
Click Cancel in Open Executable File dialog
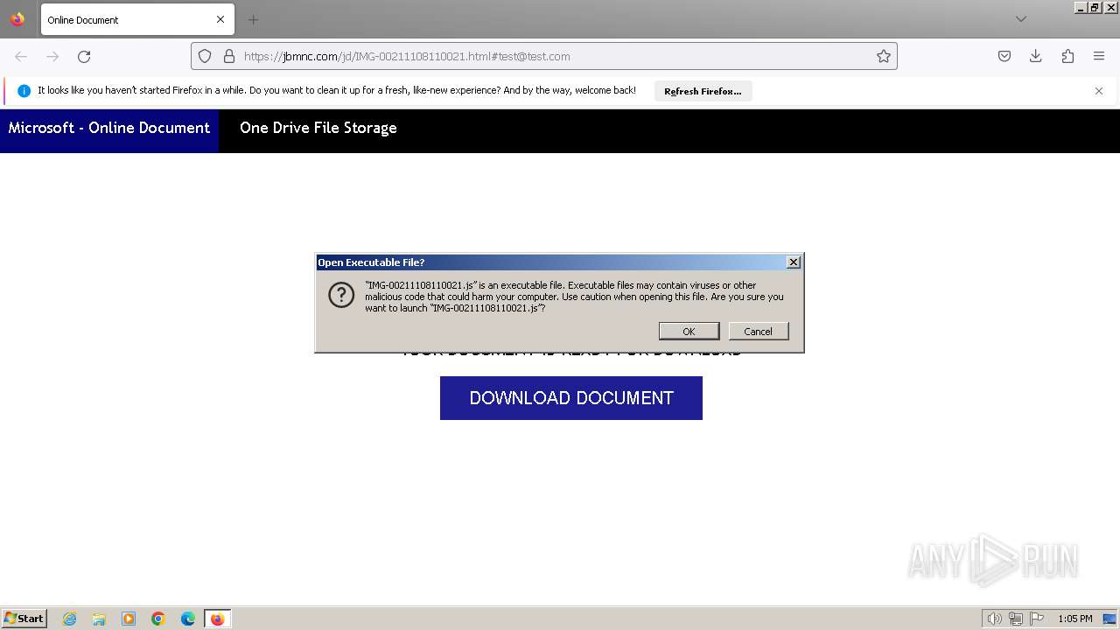(758, 331)
